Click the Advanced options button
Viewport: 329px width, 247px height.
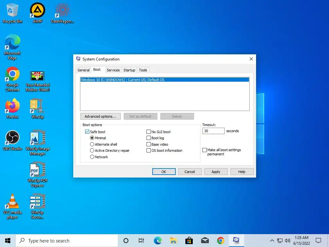point(100,116)
